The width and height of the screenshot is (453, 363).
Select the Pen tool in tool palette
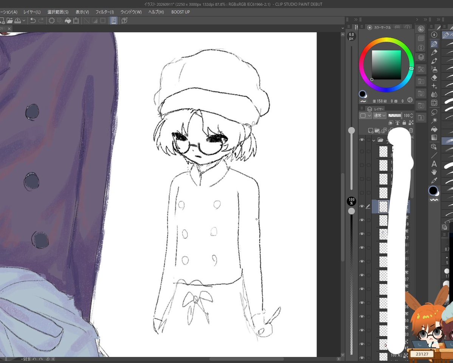pos(434,44)
